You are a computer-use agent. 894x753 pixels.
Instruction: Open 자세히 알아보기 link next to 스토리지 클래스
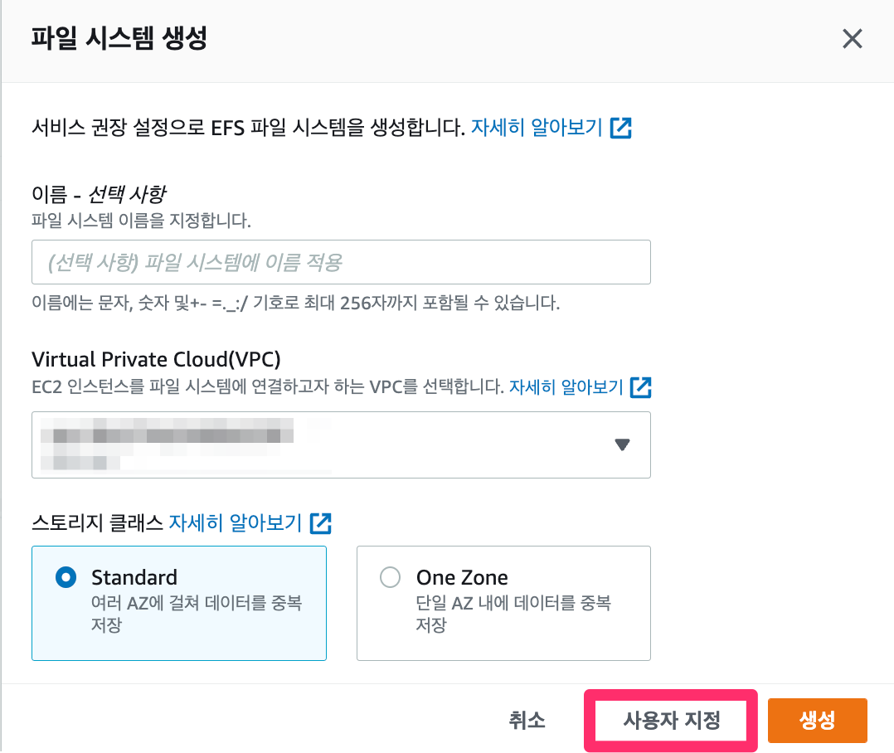tap(235, 523)
